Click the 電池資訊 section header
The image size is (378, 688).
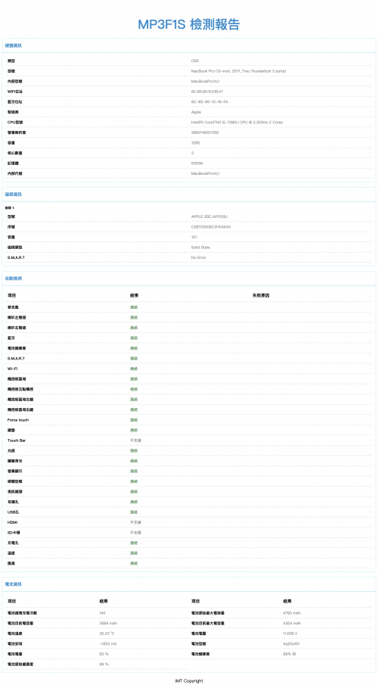click(14, 584)
